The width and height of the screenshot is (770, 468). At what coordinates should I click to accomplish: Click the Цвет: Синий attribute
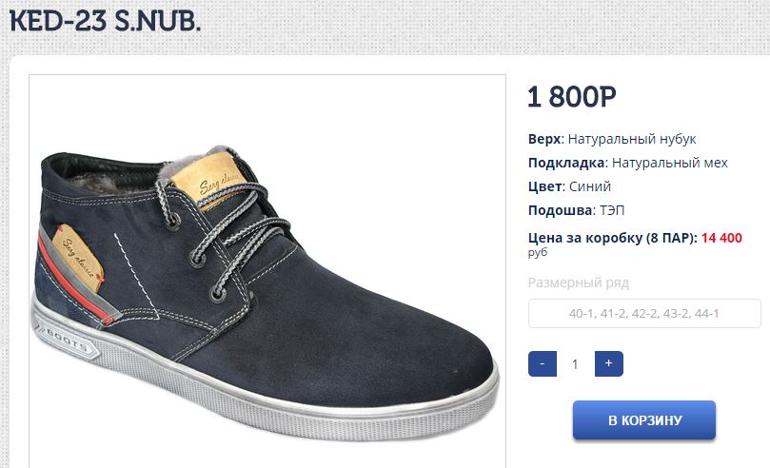pos(569,186)
